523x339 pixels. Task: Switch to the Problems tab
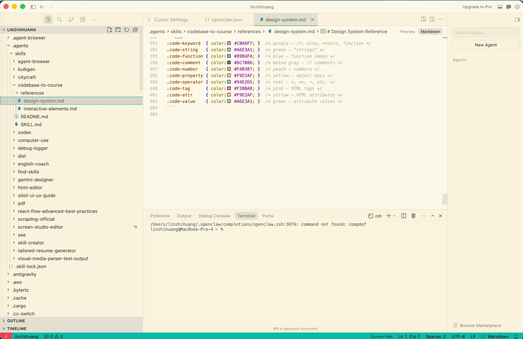160,216
